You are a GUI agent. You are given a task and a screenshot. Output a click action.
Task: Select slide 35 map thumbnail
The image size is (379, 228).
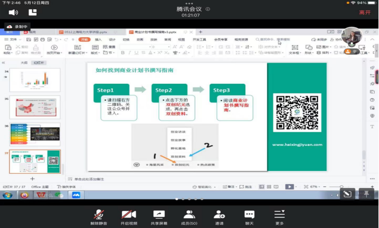click(35, 107)
